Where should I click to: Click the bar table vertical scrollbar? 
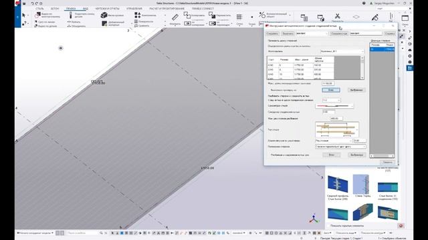tap(362, 68)
